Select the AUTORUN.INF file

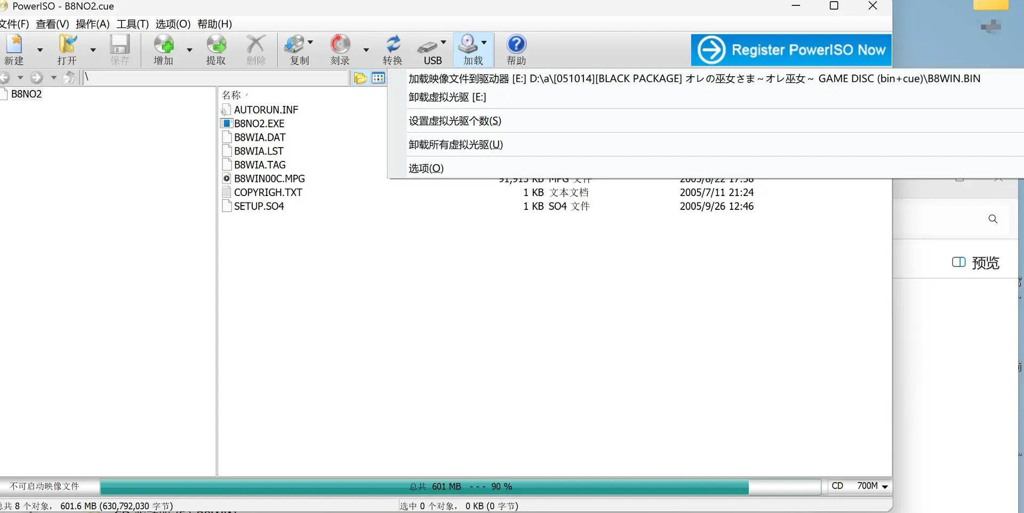pos(266,110)
